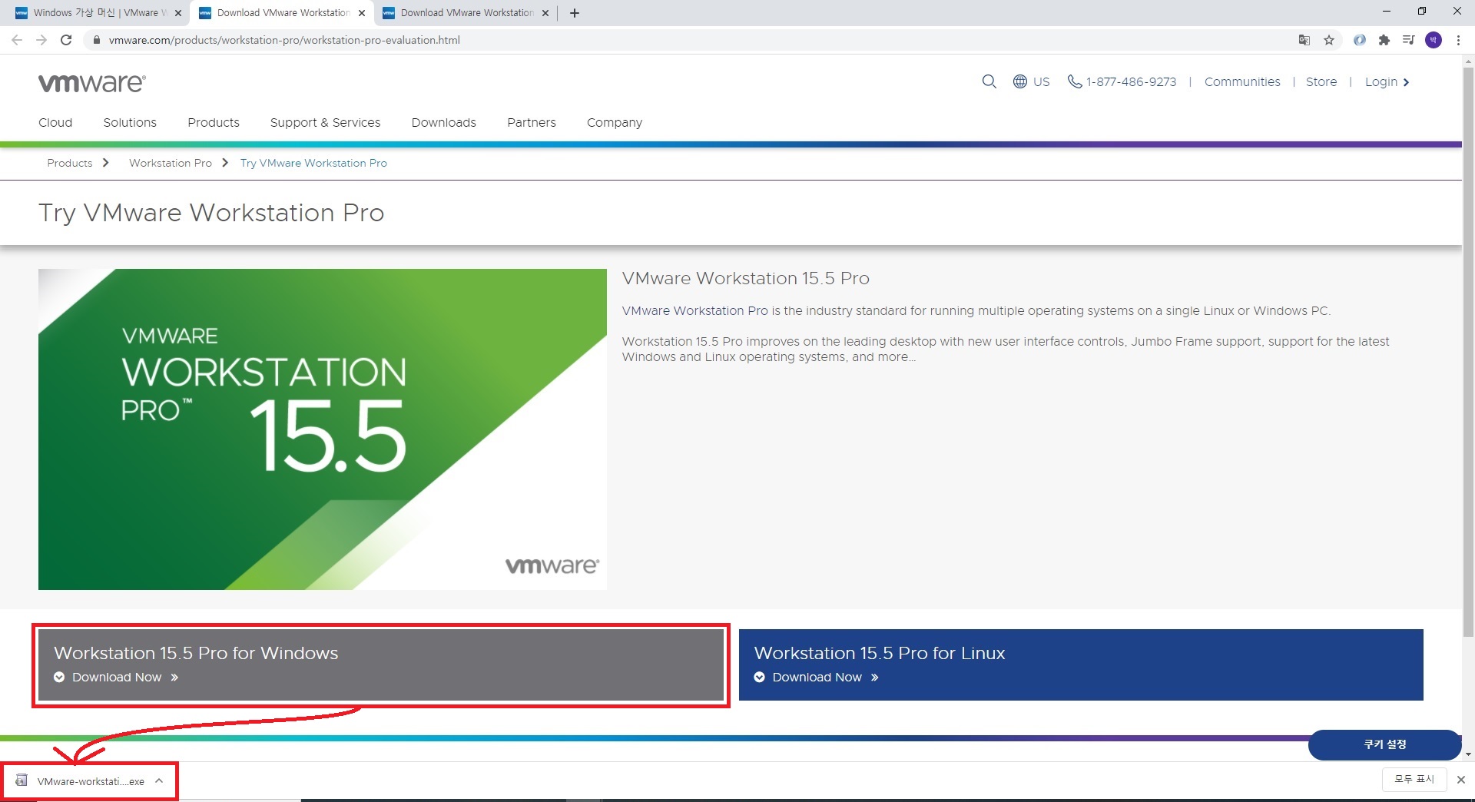Image resolution: width=1475 pixels, height=802 pixels.
Task: Bookmark this page with star icon
Action: (x=1329, y=40)
